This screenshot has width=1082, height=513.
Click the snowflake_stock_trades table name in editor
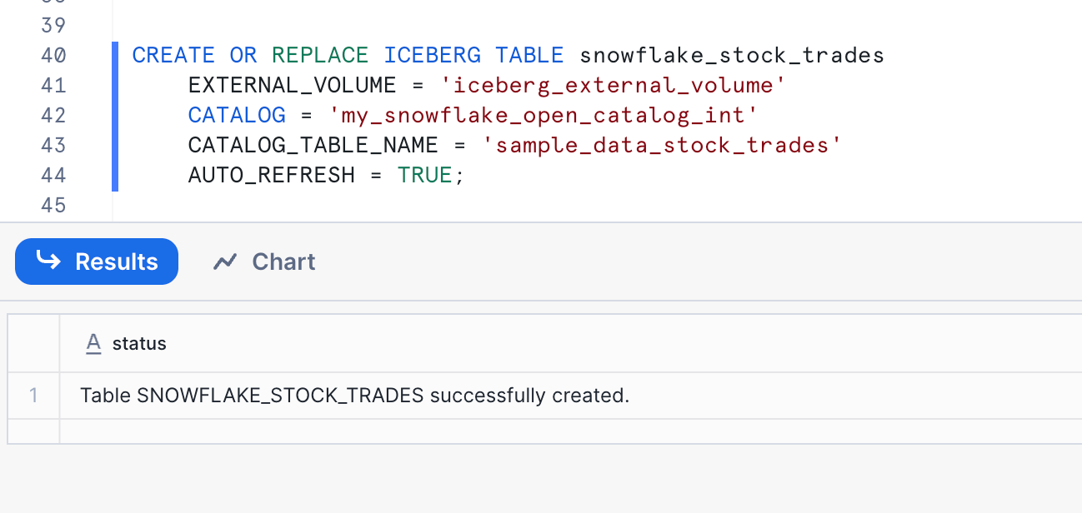coord(732,56)
